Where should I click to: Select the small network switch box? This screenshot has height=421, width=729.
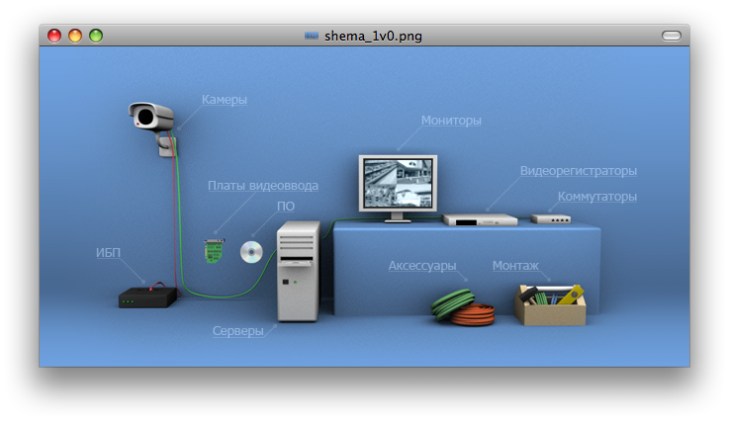point(551,218)
